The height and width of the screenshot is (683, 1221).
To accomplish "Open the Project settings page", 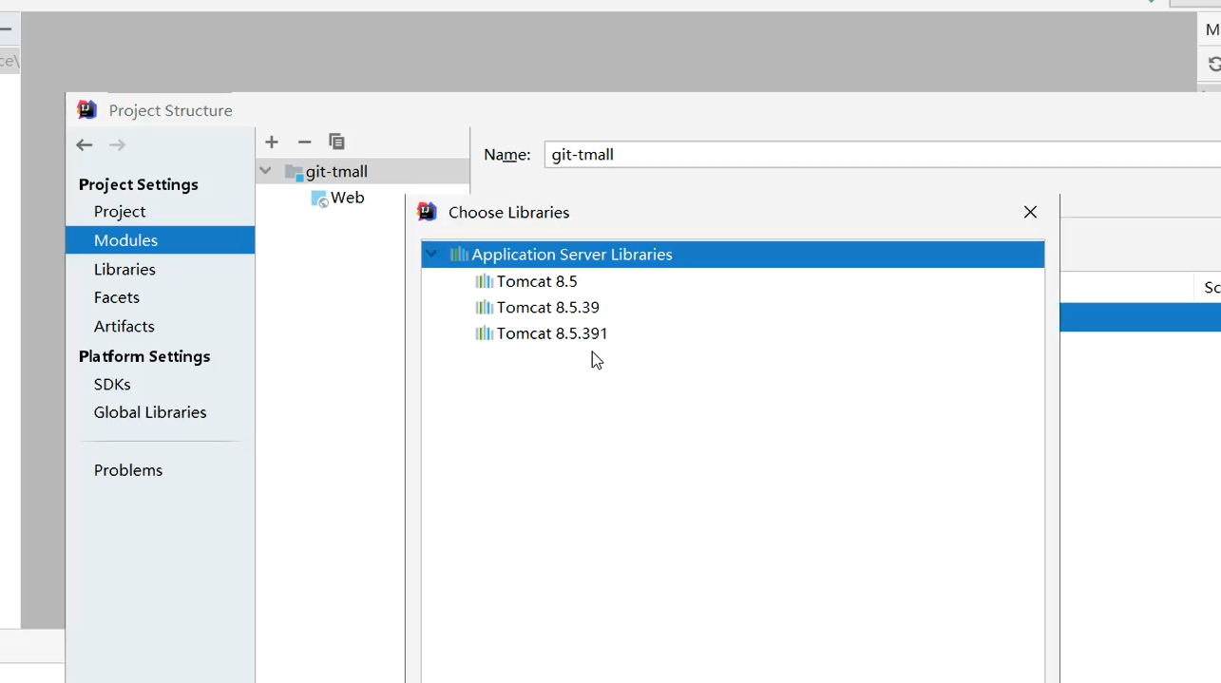I will click(120, 212).
